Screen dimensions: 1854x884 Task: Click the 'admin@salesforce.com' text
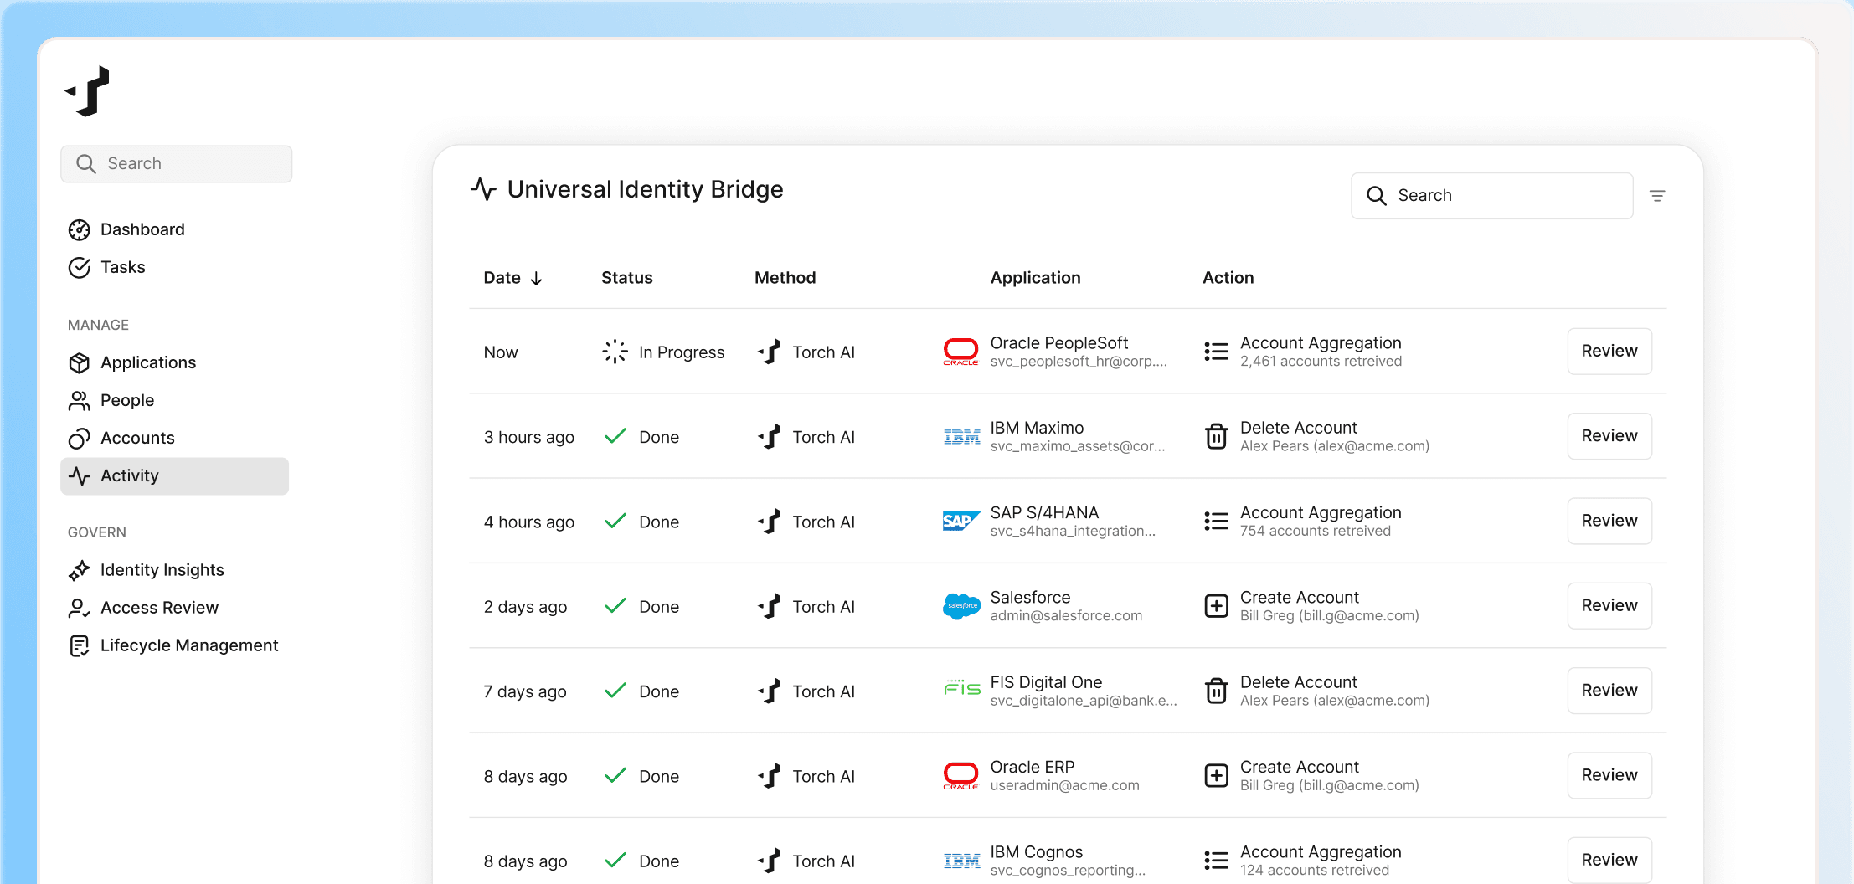click(1066, 616)
